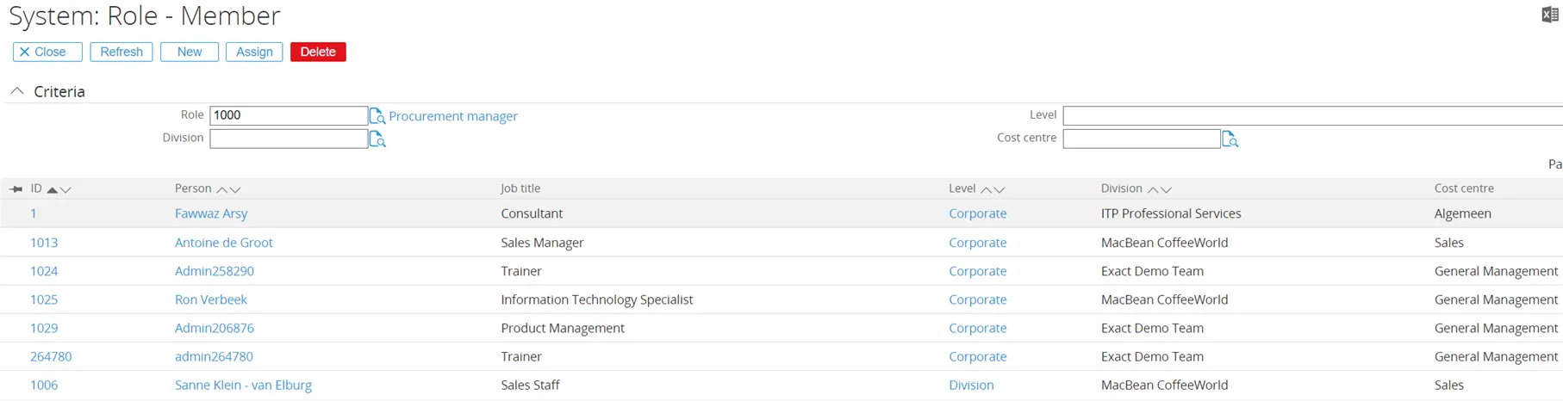Open the Division lookup browse icon
The height and width of the screenshot is (401, 1563).
pos(377,139)
